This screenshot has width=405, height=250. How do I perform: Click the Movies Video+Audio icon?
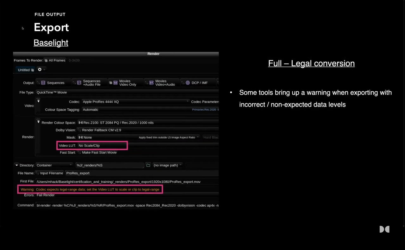click(x=152, y=83)
